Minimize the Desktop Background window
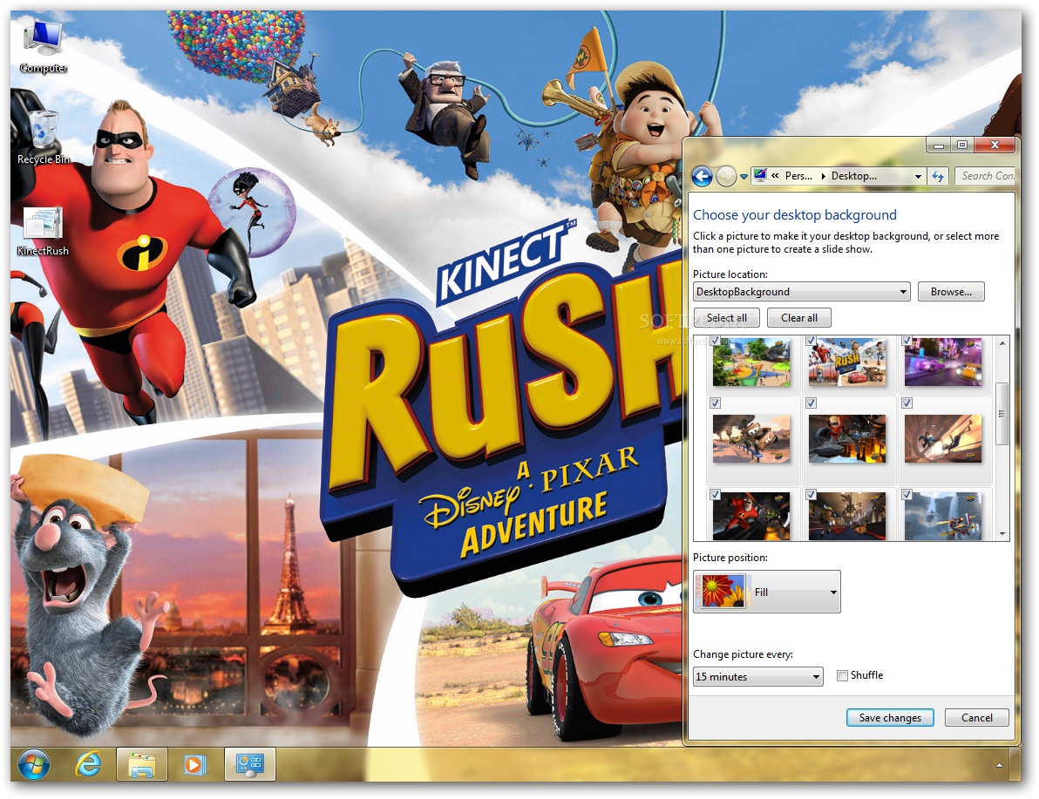The image size is (1039, 799). (938, 146)
